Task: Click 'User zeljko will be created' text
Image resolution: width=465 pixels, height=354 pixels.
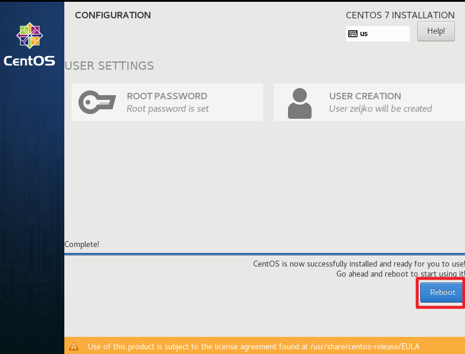Action: (x=381, y=109)
